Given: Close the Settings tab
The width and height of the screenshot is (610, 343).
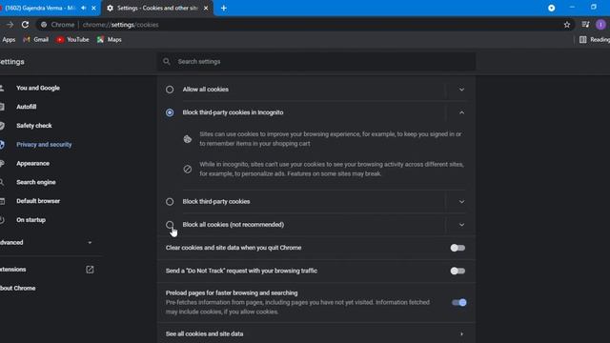Looking at the screenshot, I should (206, 8).
